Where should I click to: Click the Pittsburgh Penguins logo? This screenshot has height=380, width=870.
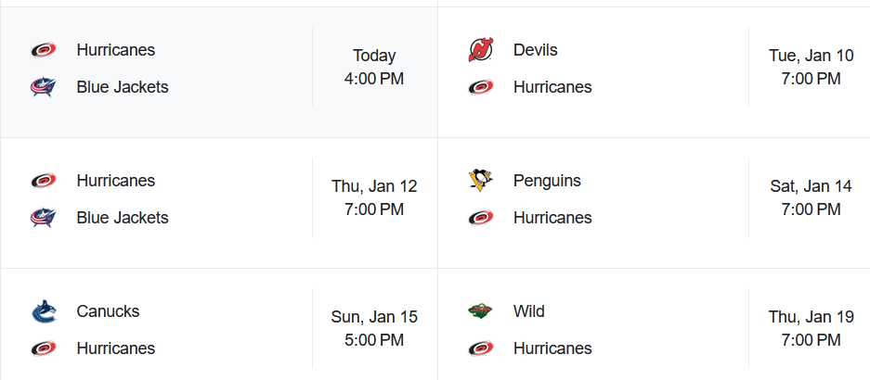(x=480, y=181)
